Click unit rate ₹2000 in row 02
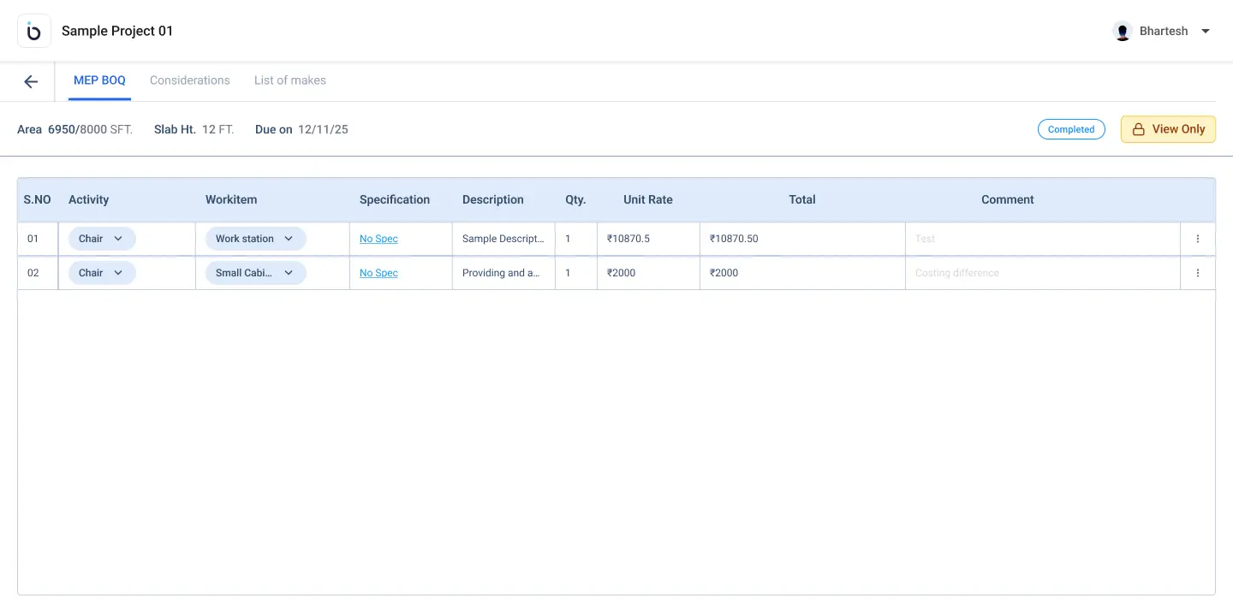Screen dimensions: 1233x616 [x=648, y=273]
